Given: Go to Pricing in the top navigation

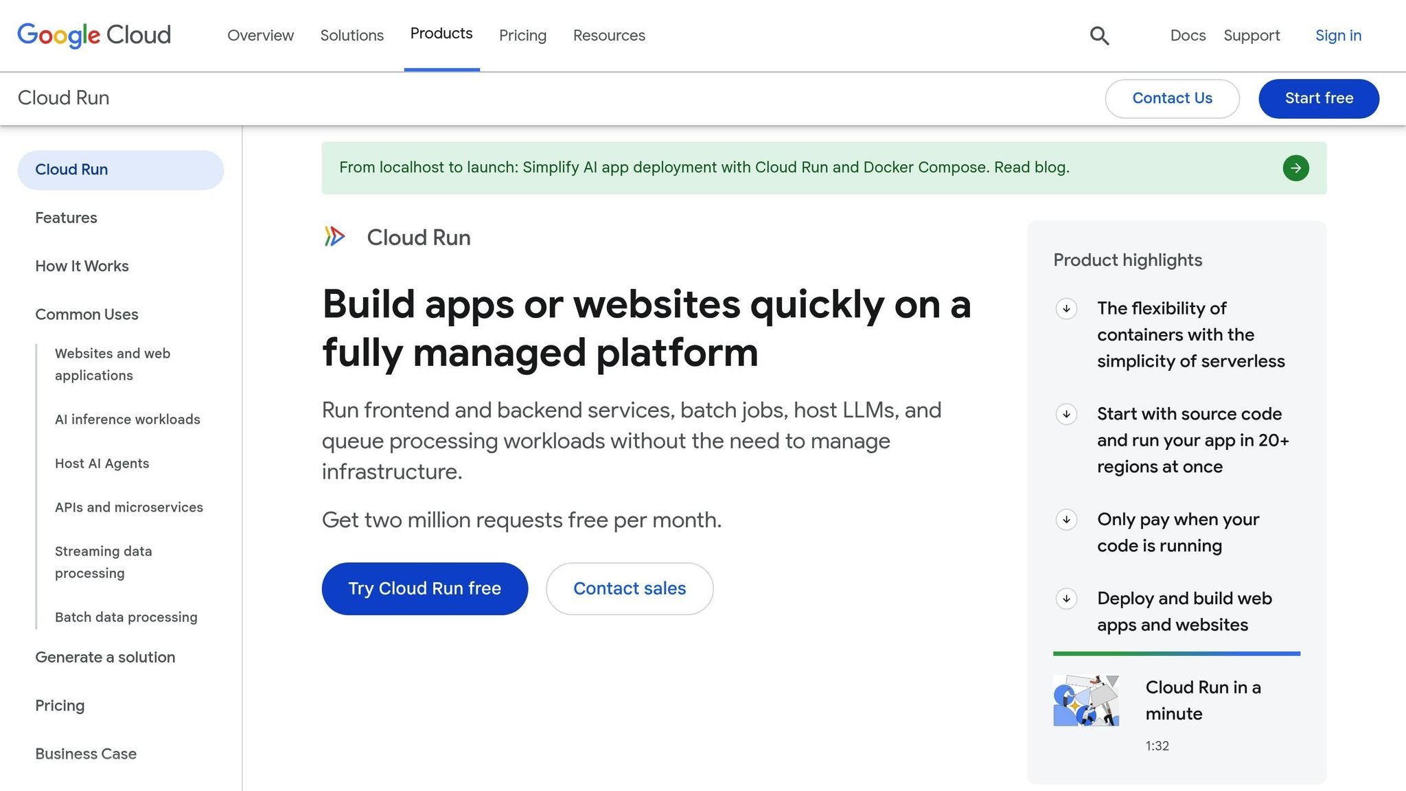Looking at the screenshot, I should click(x=522, y=36).
